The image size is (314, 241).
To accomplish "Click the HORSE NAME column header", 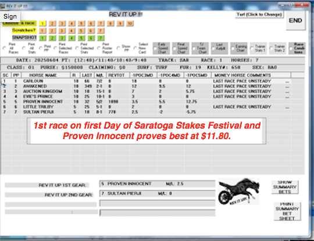I will (46, 75).
